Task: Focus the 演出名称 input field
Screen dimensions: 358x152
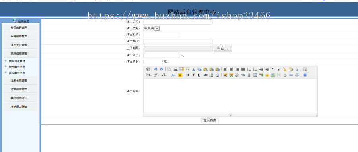Action: 178,22
